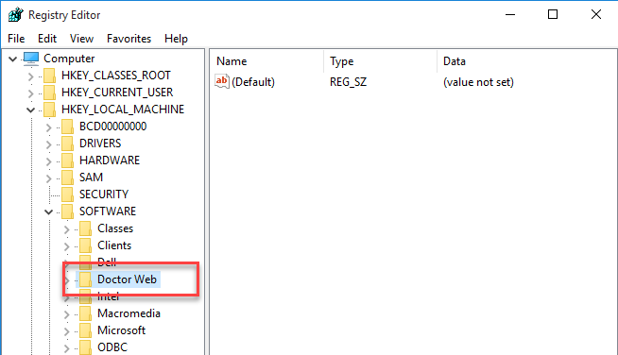618x355 pixels.
Task: Expand the BCD00000000 key
Action: point(49,127)
